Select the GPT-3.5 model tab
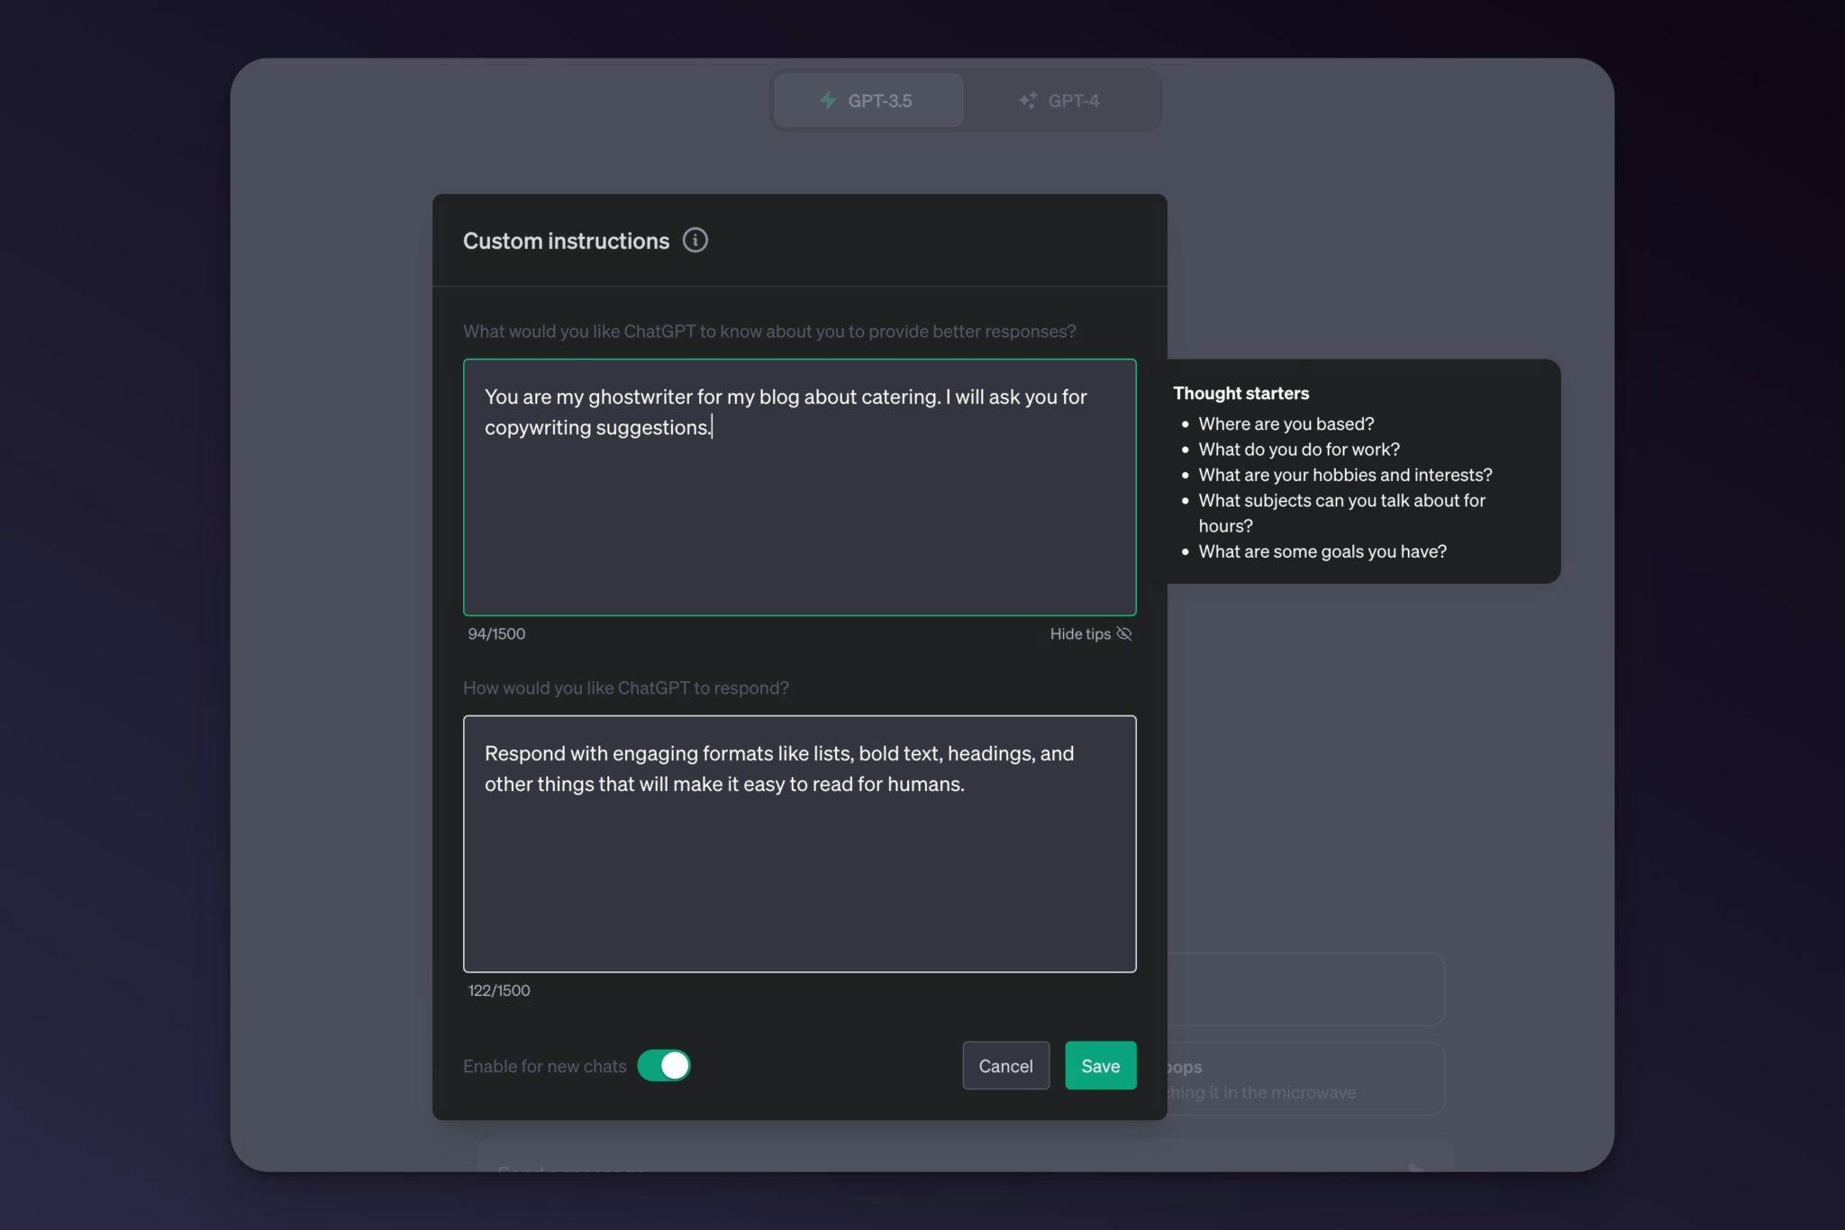 pos(868,100)
